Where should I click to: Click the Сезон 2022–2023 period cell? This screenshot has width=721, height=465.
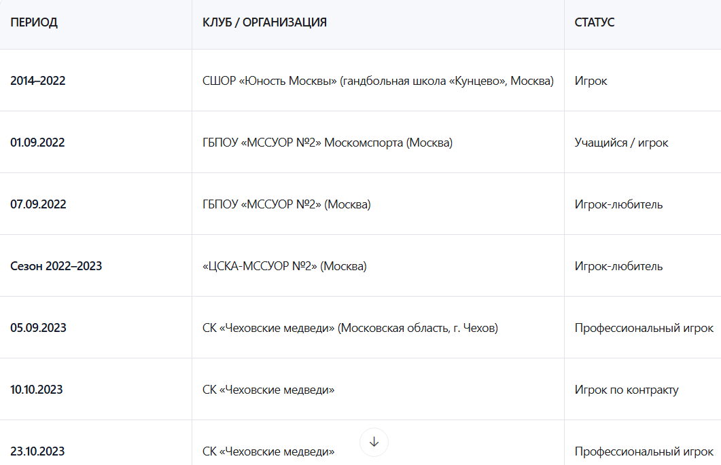(x=56, y=266)
